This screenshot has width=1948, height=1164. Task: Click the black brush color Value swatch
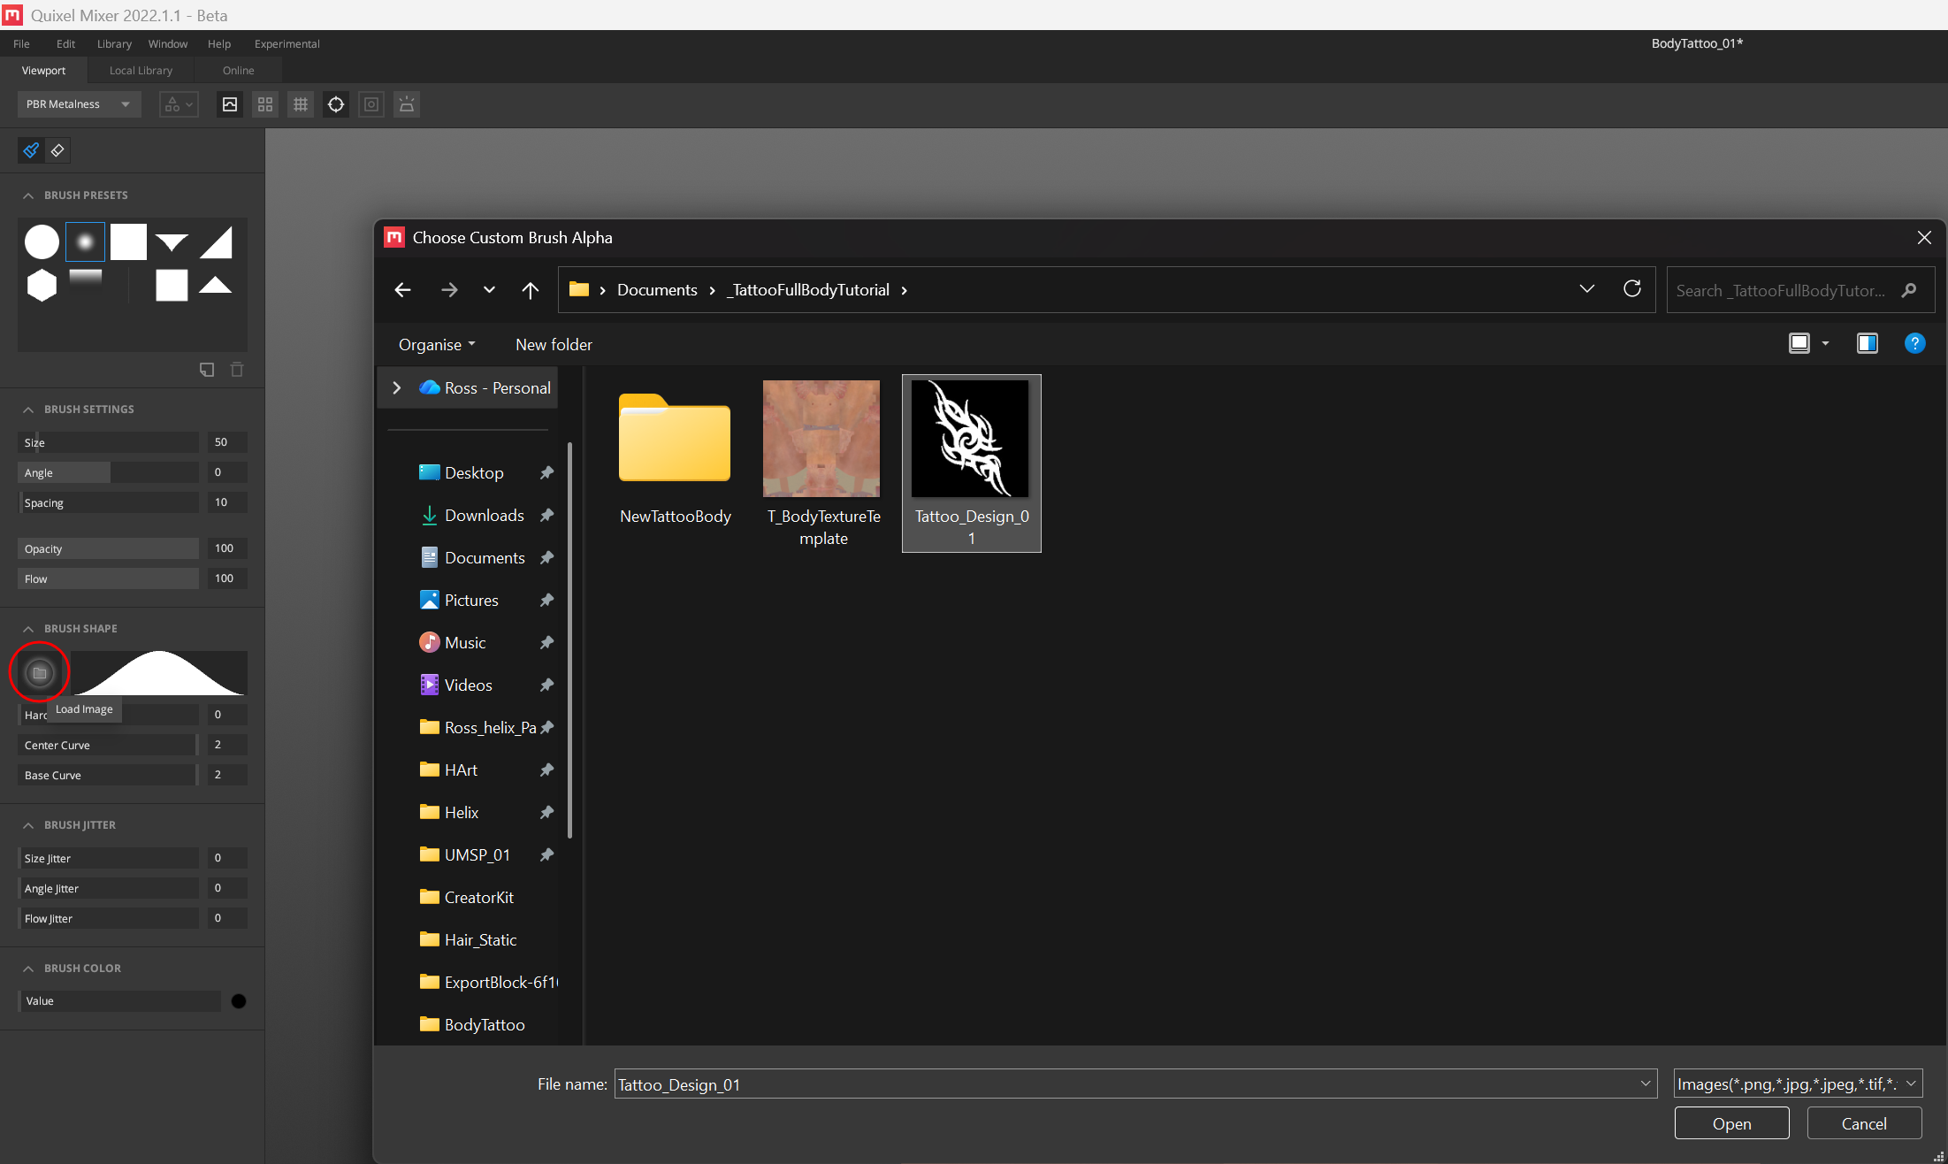(239, 1001)
